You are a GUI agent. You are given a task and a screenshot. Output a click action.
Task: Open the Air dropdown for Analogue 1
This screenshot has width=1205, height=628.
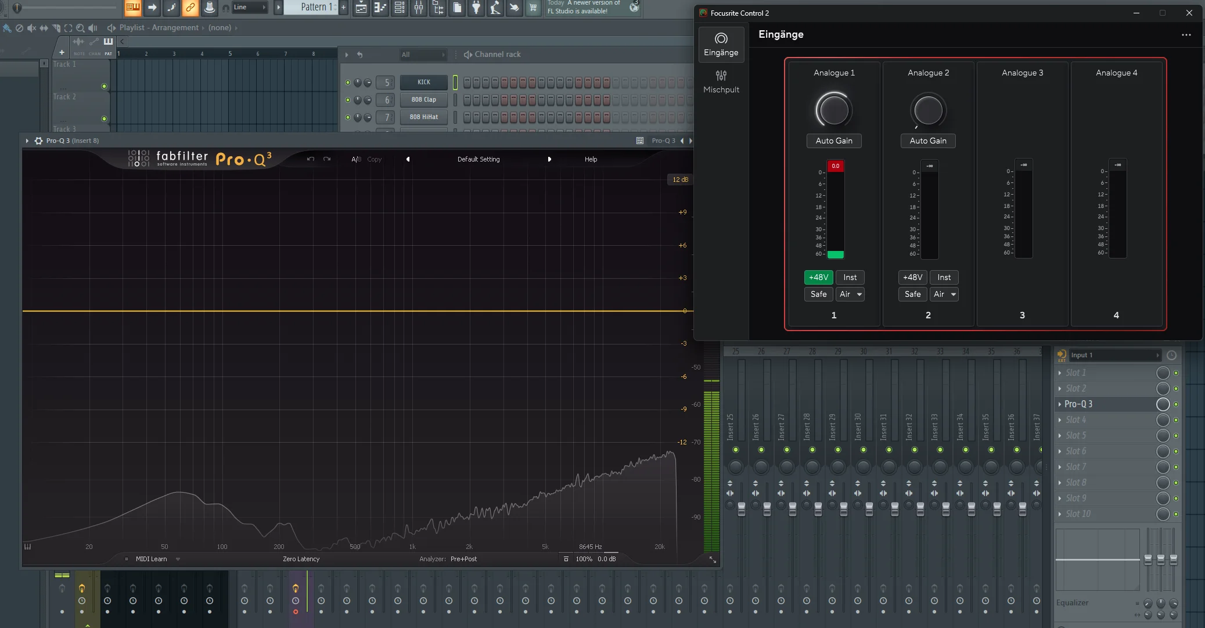tap(850, 295)
